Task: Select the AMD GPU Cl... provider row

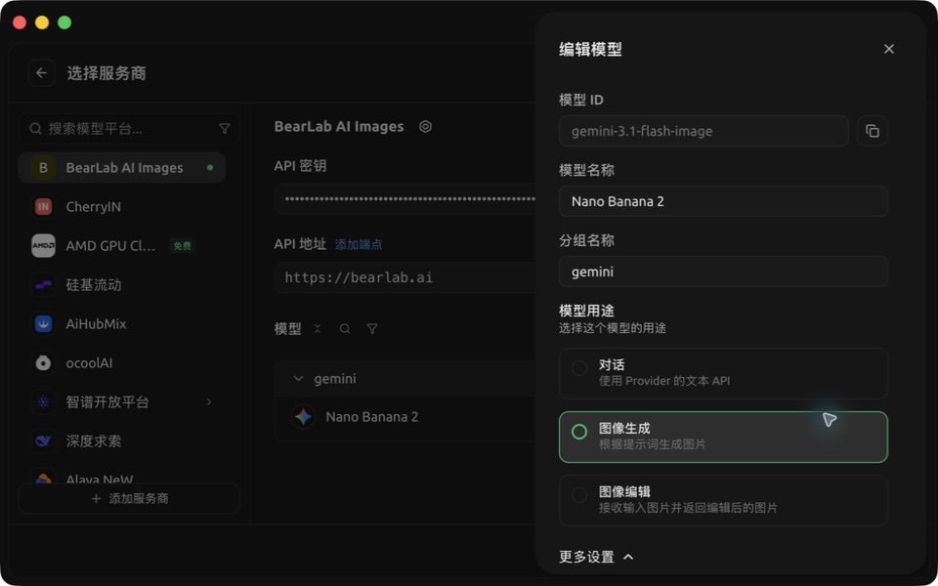Action: click(x=122, y=246)
